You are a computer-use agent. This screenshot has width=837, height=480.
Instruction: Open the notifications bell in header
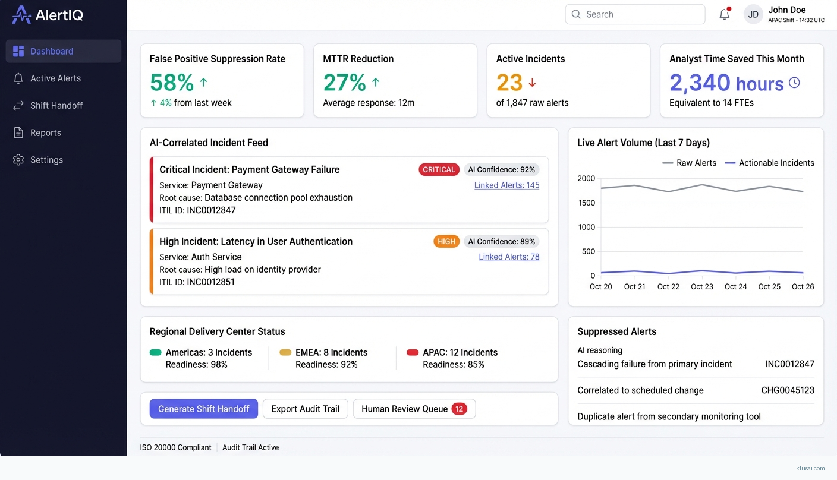pos(724,15)
